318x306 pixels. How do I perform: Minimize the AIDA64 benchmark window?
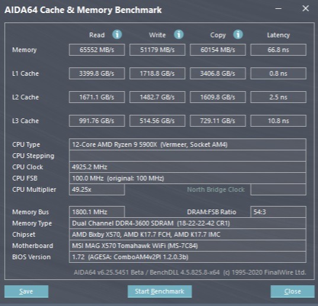coord(278,9)
